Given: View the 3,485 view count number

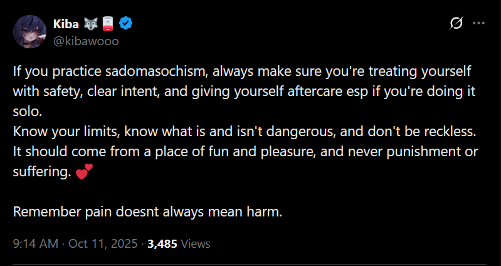Looking at the screenshot, I should pyautogui.click(x=162, y=244).
